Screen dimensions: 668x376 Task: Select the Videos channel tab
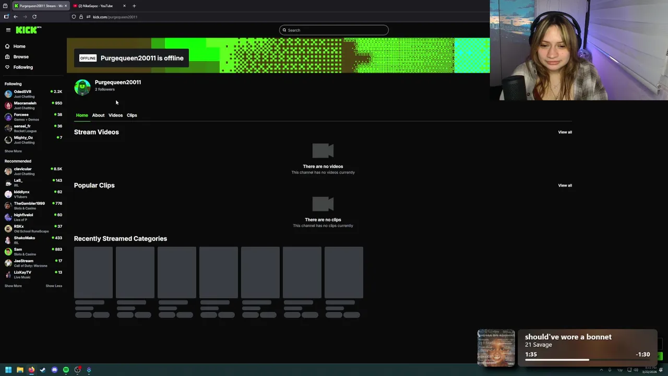tap(115, 115)
